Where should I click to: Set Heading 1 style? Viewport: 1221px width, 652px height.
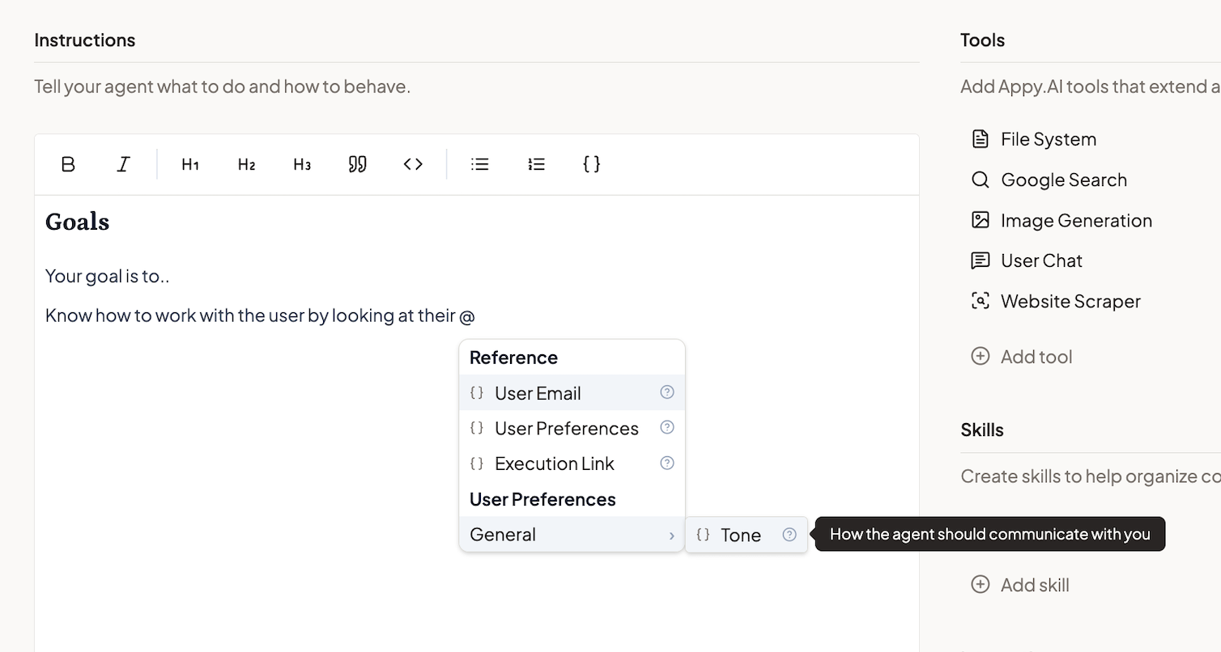[190, 164]
